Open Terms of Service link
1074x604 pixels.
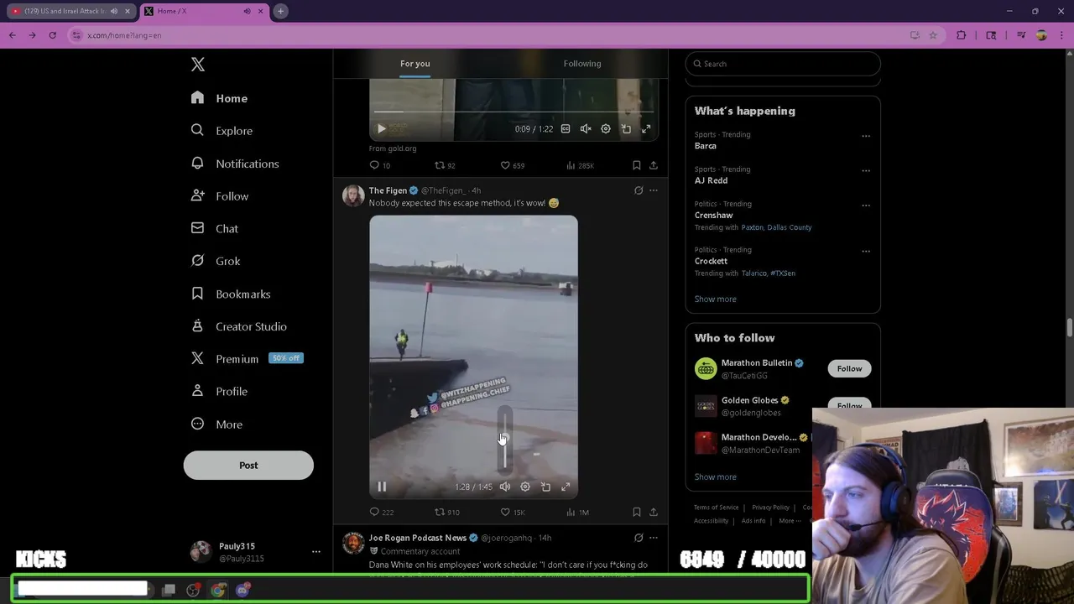click(716, 508)
